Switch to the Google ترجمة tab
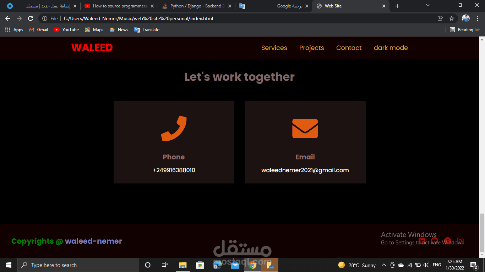 (274, 6)
